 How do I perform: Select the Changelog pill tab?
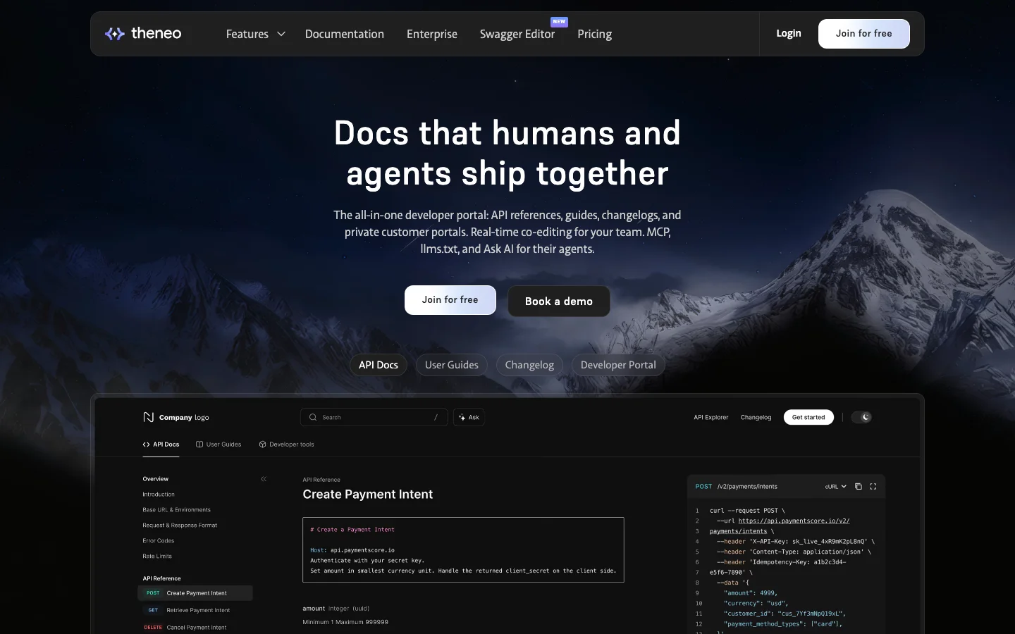click(529, 365)
